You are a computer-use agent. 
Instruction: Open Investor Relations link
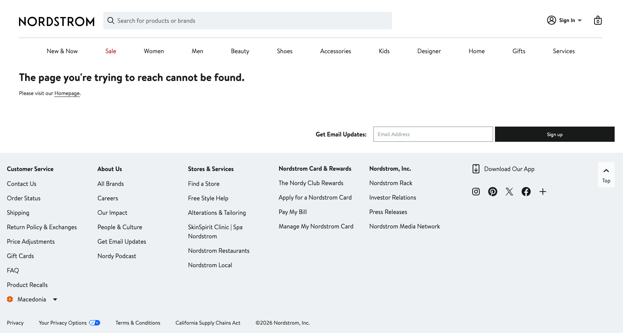393,197
